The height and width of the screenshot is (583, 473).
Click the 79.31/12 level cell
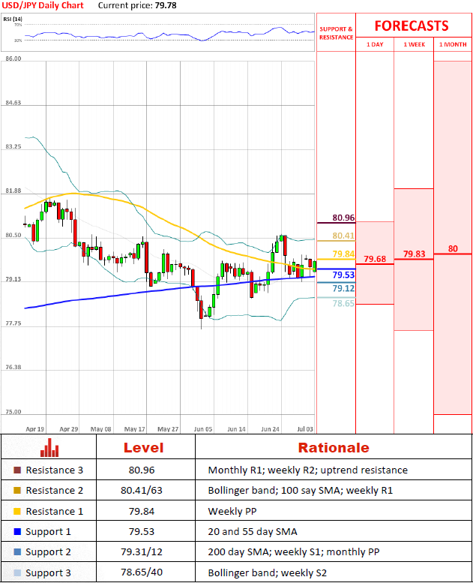142,551
